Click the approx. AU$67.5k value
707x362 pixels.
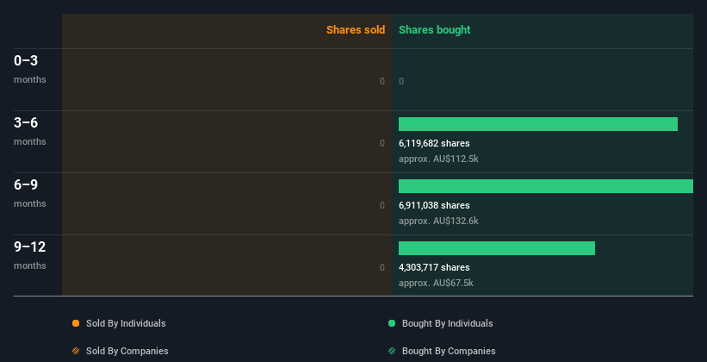(436, 284)
